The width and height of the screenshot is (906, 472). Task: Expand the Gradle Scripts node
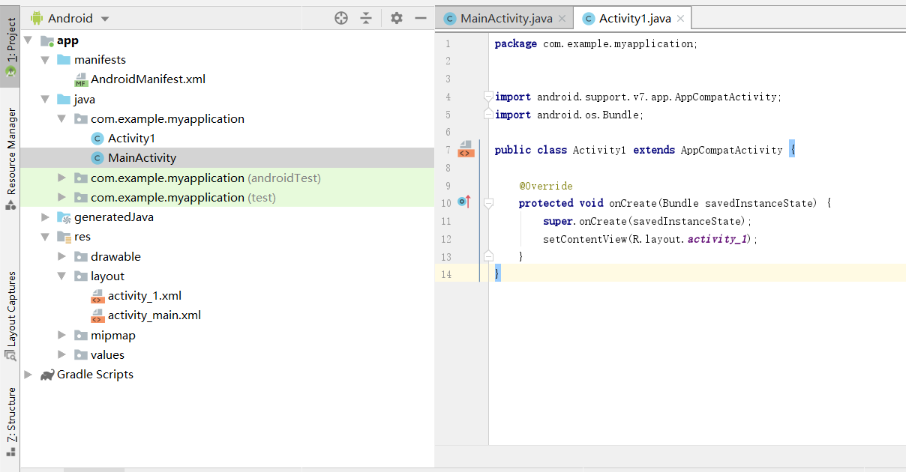click(28, 374)
